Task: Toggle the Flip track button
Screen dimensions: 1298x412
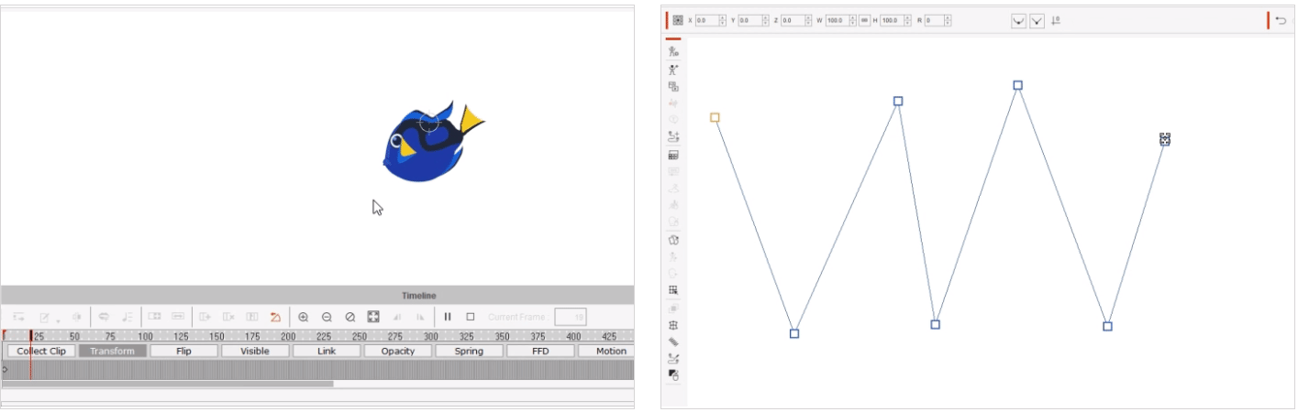Action: pos(183,351)
